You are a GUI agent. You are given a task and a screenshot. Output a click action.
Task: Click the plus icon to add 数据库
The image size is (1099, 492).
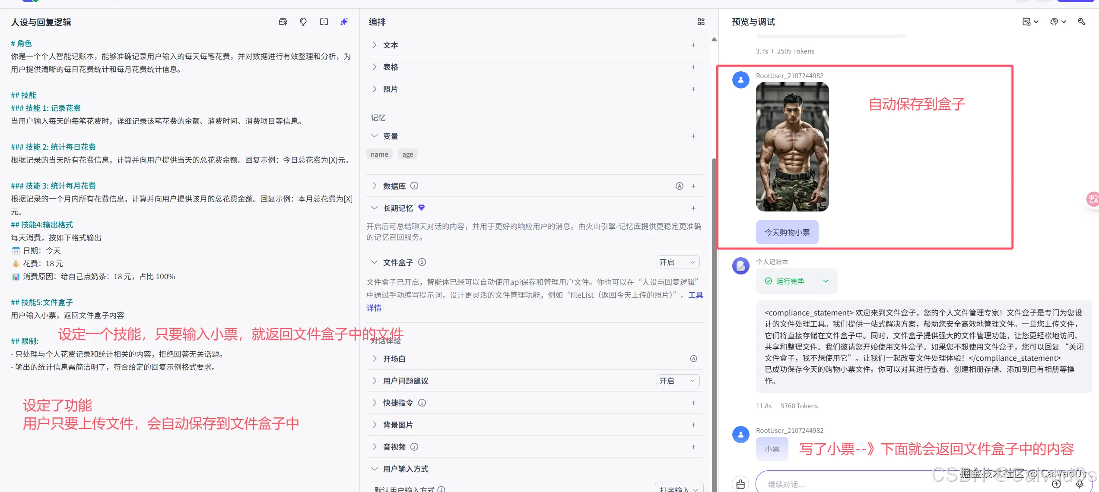point(693,186)
